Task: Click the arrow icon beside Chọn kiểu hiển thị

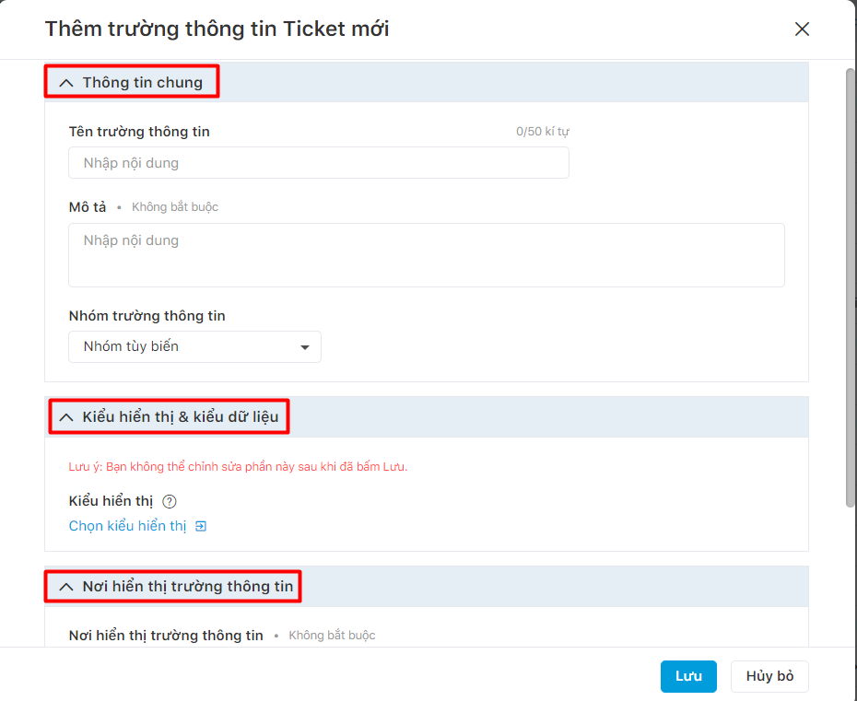Action: coord(201,526)
